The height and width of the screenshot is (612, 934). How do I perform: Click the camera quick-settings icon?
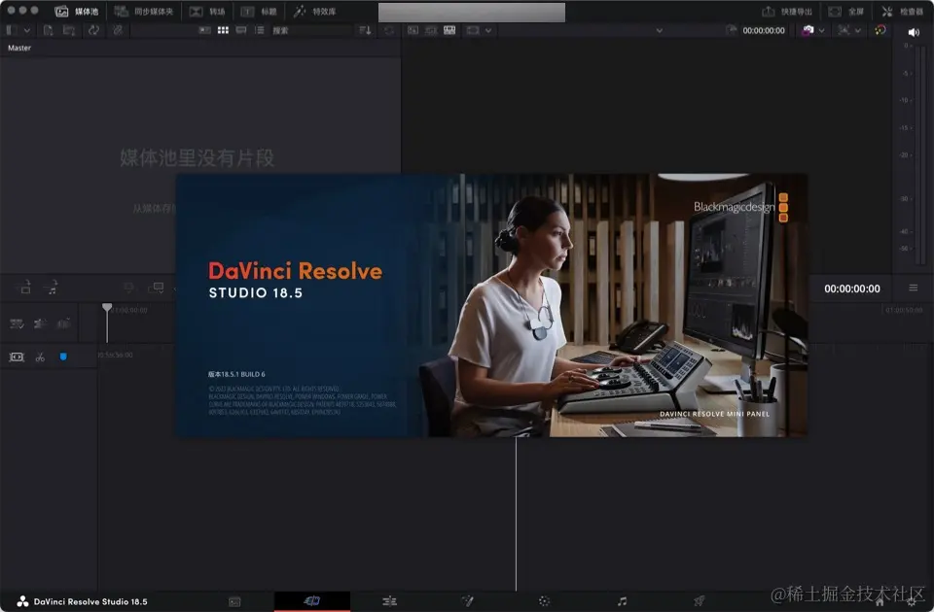coord(808,30)
